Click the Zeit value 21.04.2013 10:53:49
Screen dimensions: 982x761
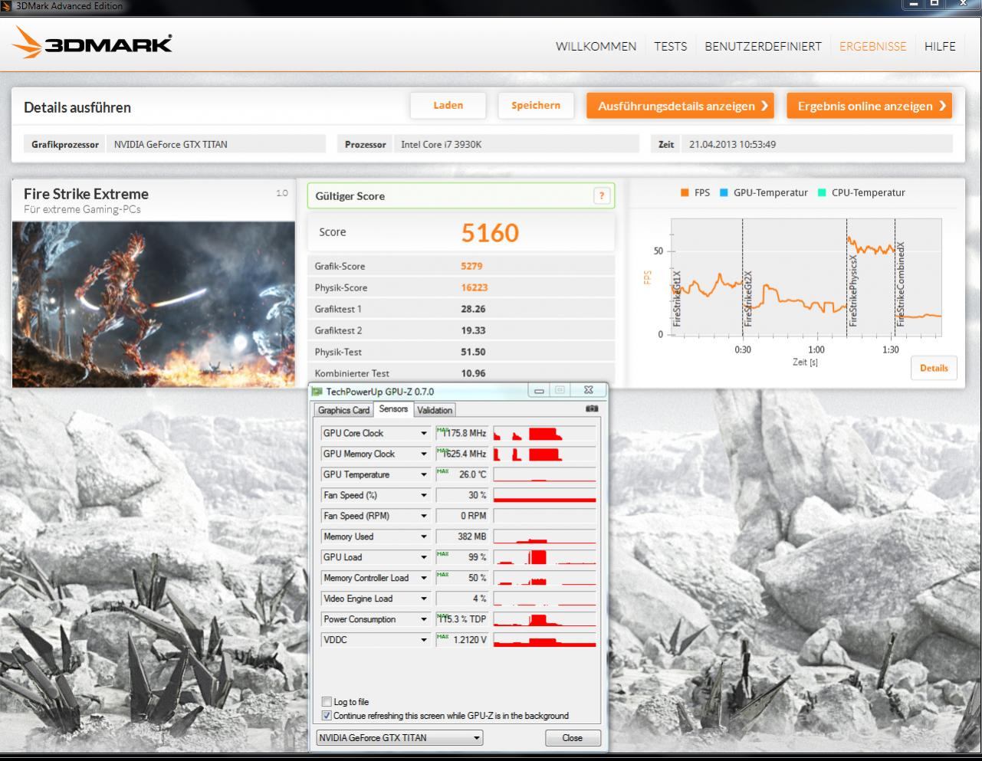[x=732, y=144]
